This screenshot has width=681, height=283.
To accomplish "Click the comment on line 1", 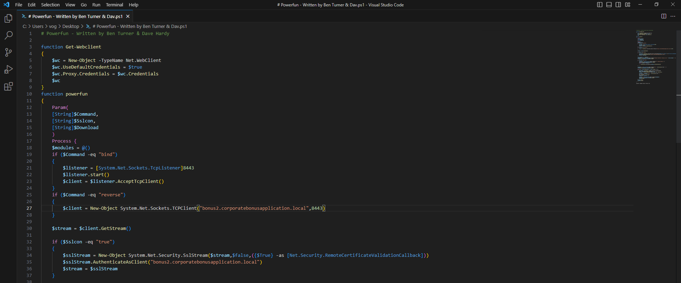I will (x=105, y=34).
